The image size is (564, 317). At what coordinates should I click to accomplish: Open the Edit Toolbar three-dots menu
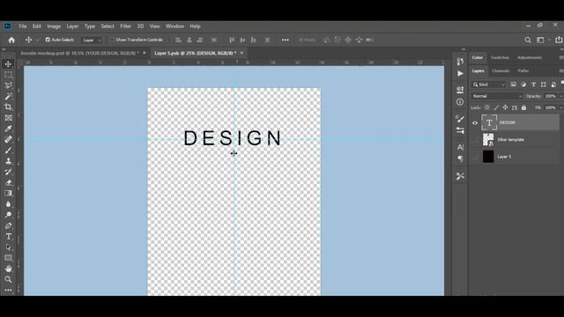pos(8,290)
